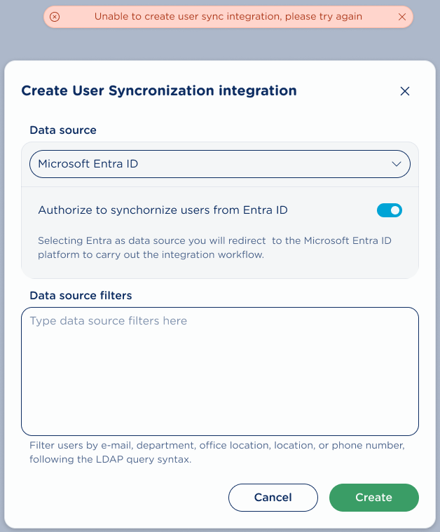Click the selected 'Microsoft Entra ID' value text
Image resolution: width=440 pixels, height=532 pixels.
pyautogui.click(x=88, y=164)
